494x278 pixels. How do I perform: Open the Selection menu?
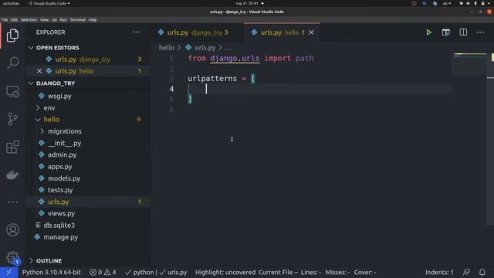29,20
